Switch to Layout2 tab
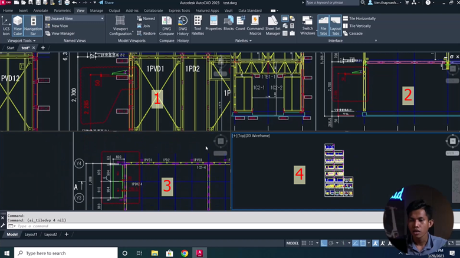The height and width of the screenshot is (258, 460). (x=51, y=234)
